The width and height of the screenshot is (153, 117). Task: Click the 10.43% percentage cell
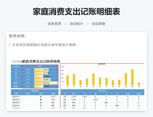tap(46, 76)
